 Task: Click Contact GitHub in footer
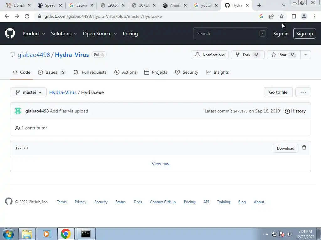click(163, 202)
